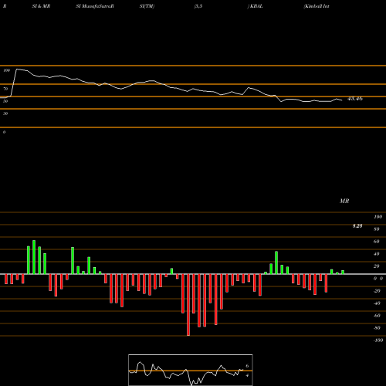Click the 'MR' label above lower chart
Screen dimensions: 386x386
point(344,201)
